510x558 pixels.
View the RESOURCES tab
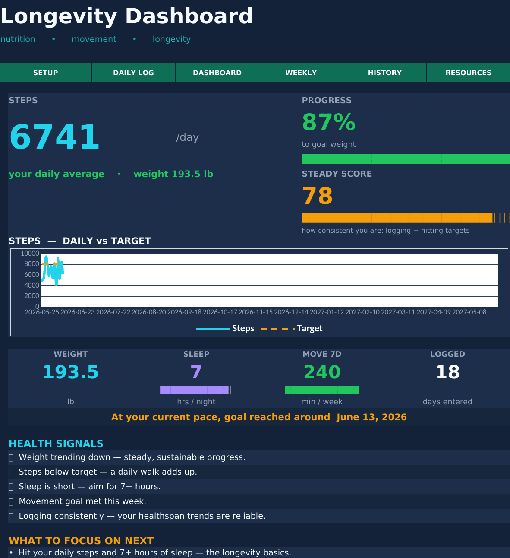coord(468,73)
